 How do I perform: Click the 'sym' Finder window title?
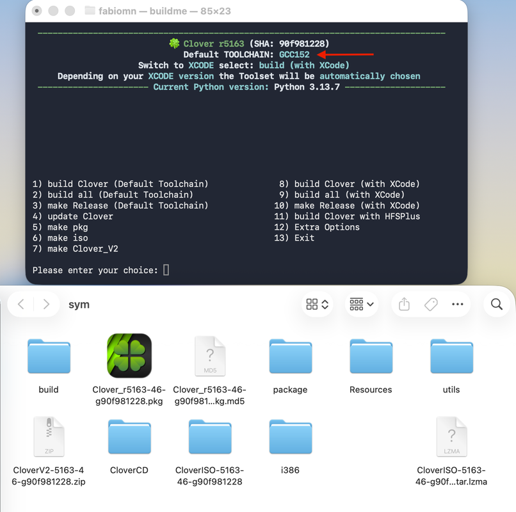[x=79, y=305]
